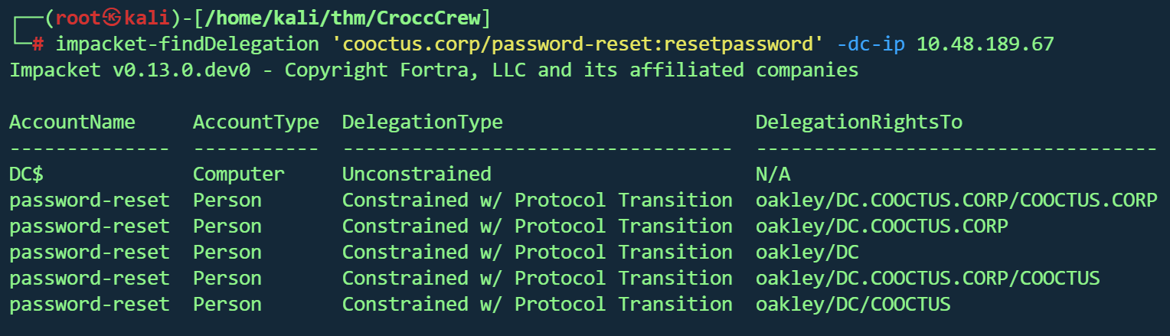This screenshot has height=336, width=1170.
Task: Click the DelegationType column header
Action: (422, 122)
